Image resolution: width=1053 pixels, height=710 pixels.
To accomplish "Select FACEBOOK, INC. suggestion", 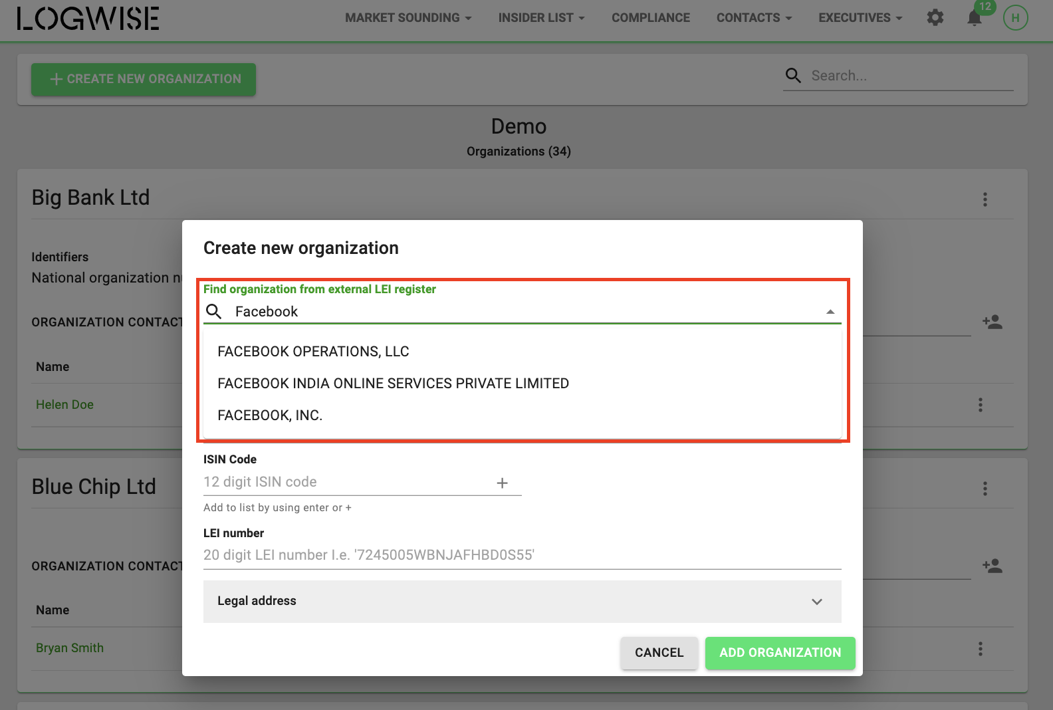I will (523, 415).
